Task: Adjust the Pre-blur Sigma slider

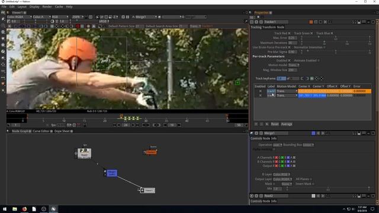Action: [336, 51]
